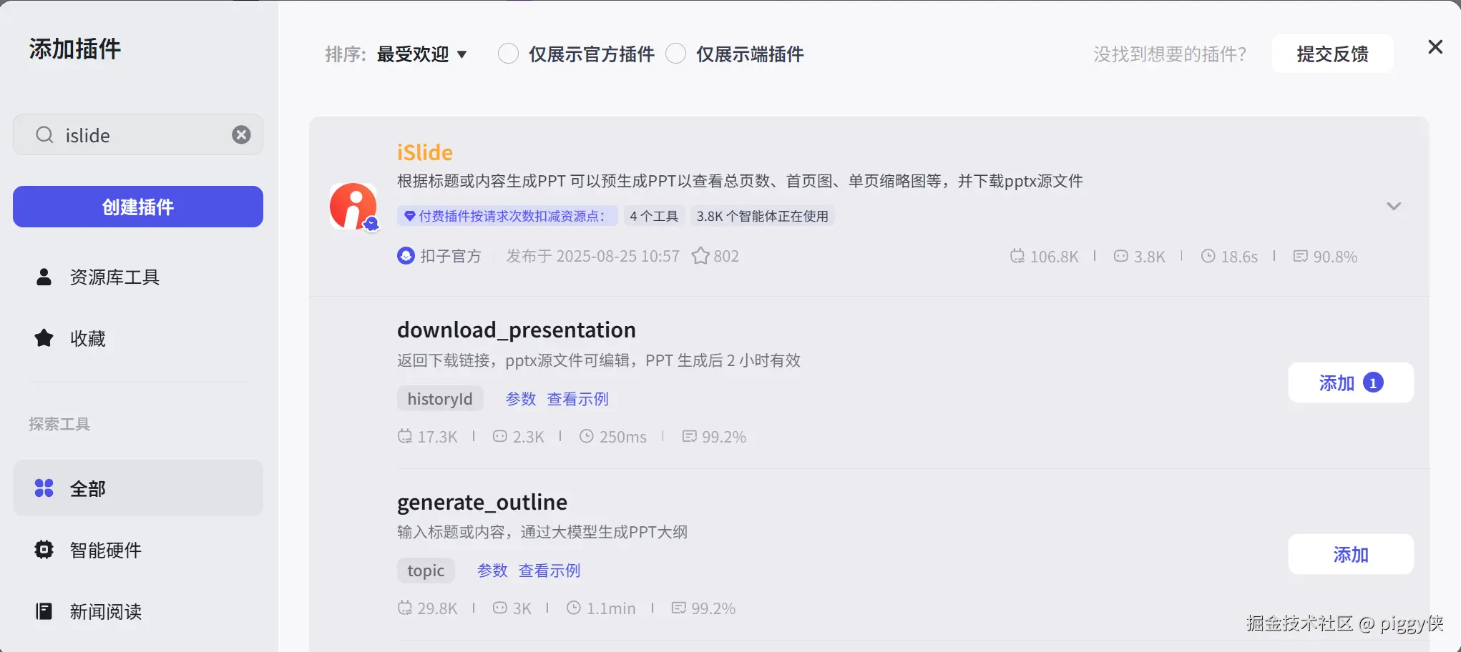Click generate_outline call count icon 29.8K

[404, 608]
